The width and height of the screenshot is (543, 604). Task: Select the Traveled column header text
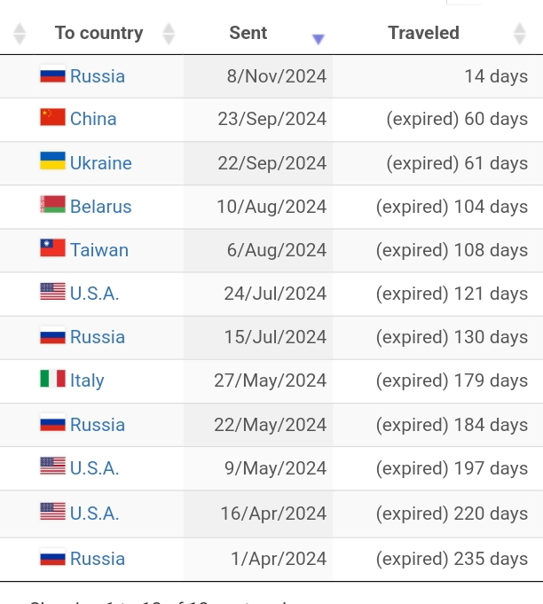pos(423,33)
